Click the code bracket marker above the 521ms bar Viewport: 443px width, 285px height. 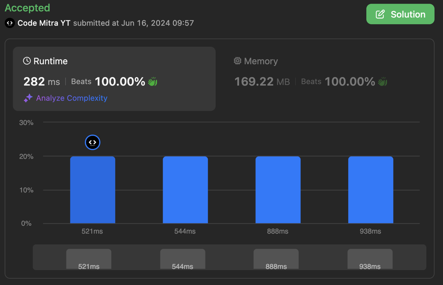pos(92,142)
